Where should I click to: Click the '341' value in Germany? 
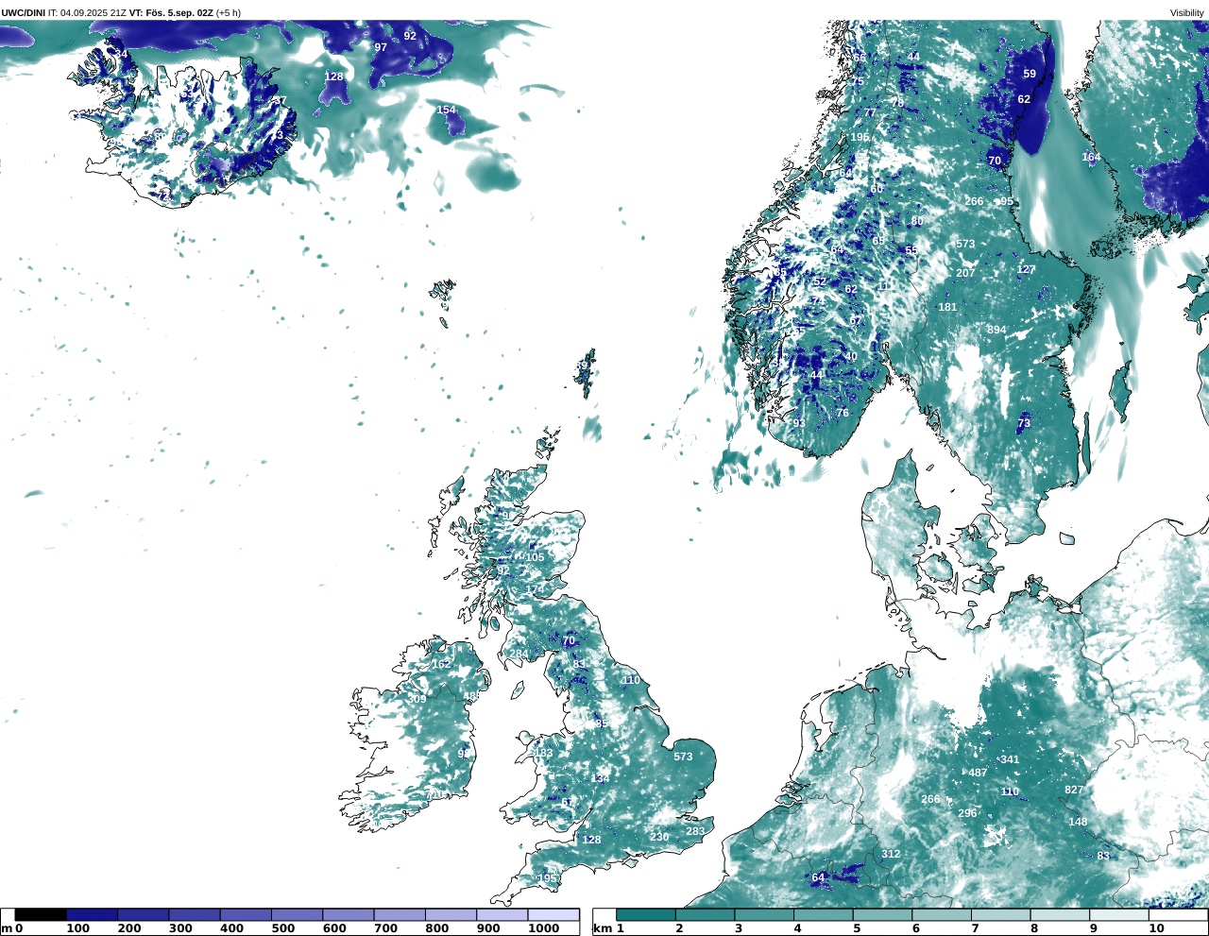point(1010,759)
